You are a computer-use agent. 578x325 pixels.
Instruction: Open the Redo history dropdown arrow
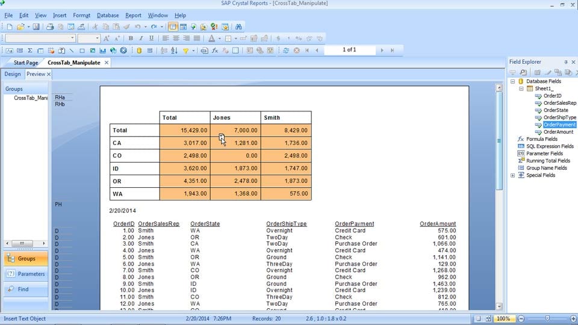tap(161, 26)
